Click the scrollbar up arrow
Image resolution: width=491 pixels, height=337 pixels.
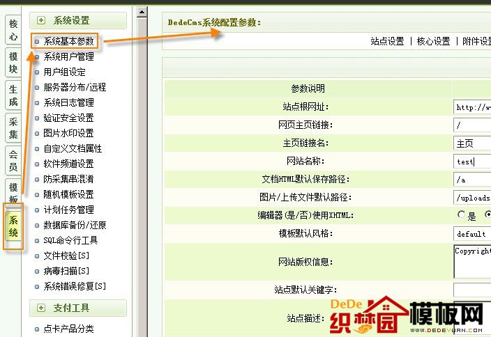pos(142,13)
